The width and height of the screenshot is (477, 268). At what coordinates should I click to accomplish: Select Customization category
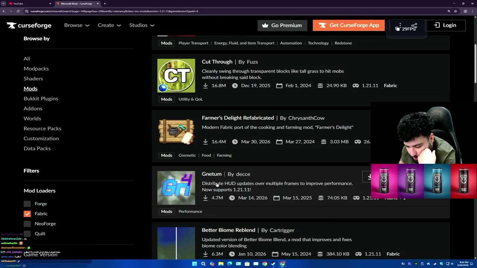41,138
